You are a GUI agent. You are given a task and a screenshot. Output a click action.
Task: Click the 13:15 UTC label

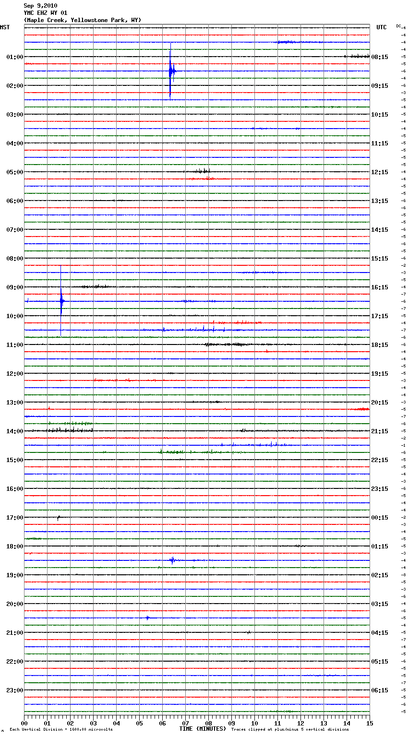pos(380,201)
